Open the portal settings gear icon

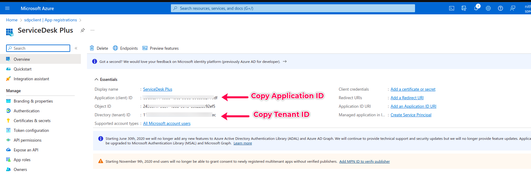488,8
